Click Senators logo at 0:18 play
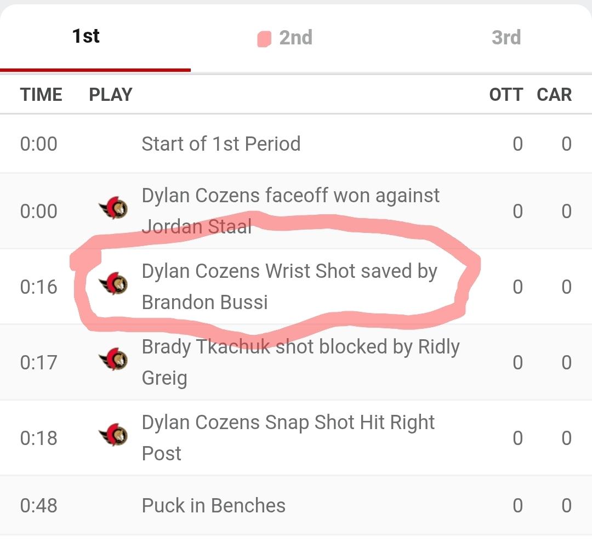Viewport: 592px width, 542px height. [x=113, y=435]
